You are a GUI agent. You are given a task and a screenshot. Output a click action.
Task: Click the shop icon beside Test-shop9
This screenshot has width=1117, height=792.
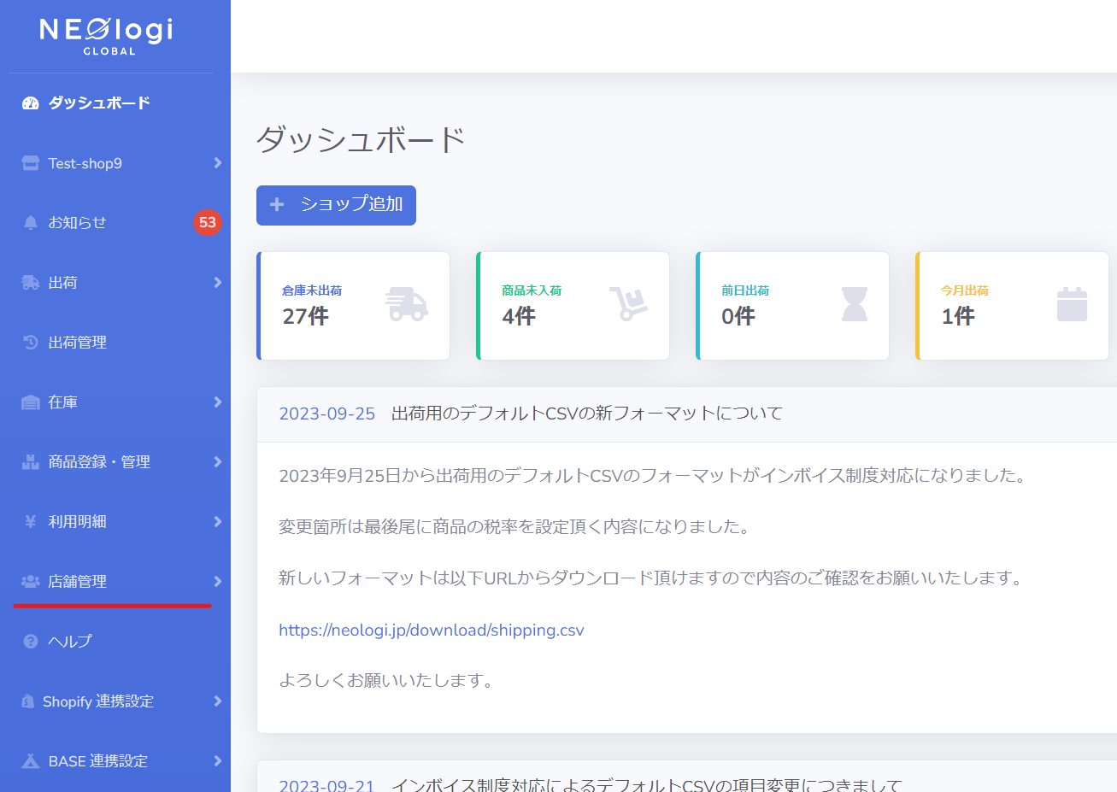tap(31, 163)
